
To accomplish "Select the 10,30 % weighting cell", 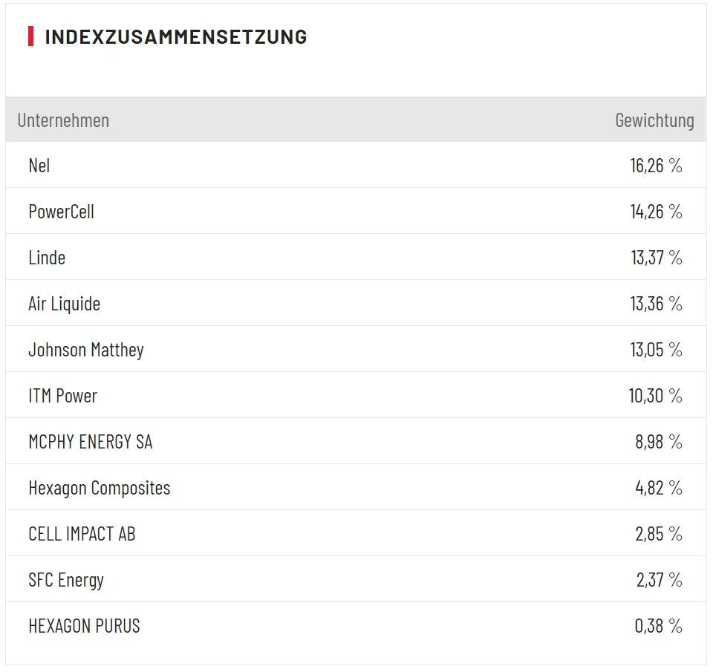I will [x=655, y=396].
